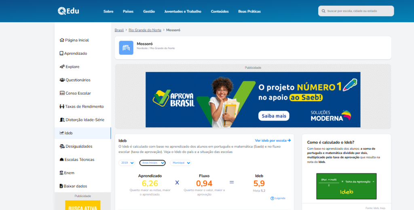
Task: Focus the school, city or state search field
Action: [358, 11]
